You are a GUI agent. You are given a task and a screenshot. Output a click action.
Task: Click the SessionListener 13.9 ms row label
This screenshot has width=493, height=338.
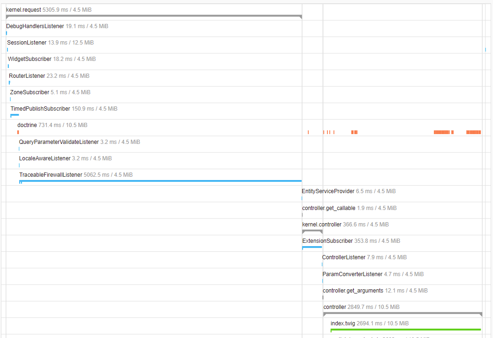(x=50, y=42)
